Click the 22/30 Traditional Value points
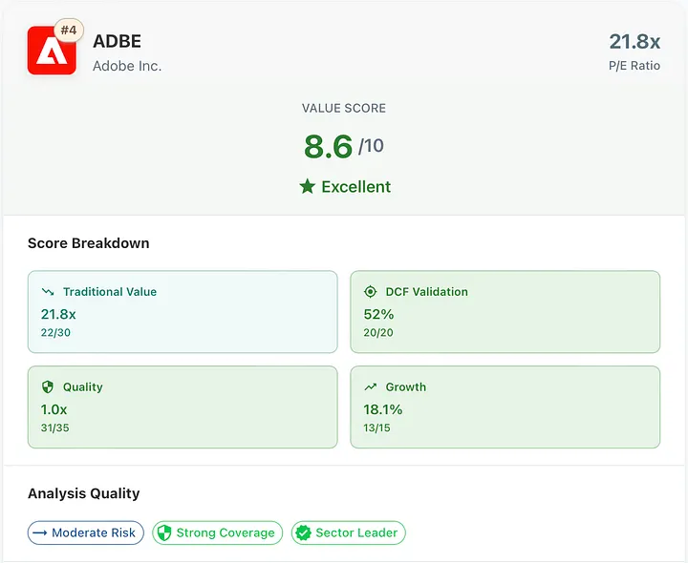688x563 pixels. coord(55,332)
